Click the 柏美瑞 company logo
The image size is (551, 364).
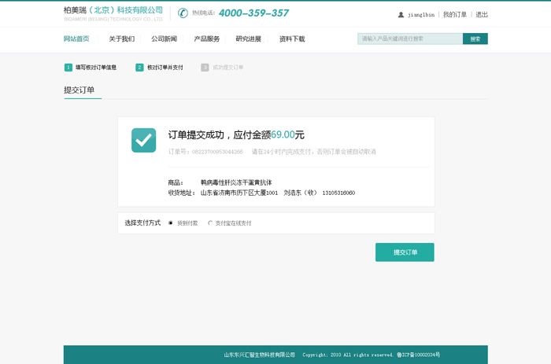pos(113,13)
